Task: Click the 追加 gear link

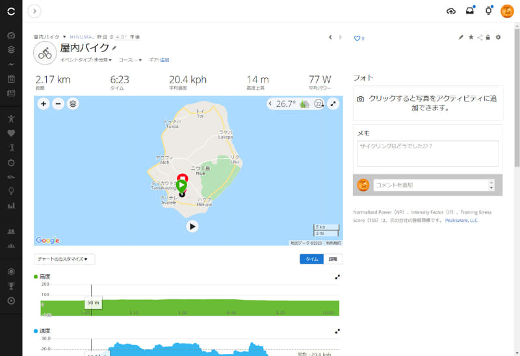Action: 164,60
